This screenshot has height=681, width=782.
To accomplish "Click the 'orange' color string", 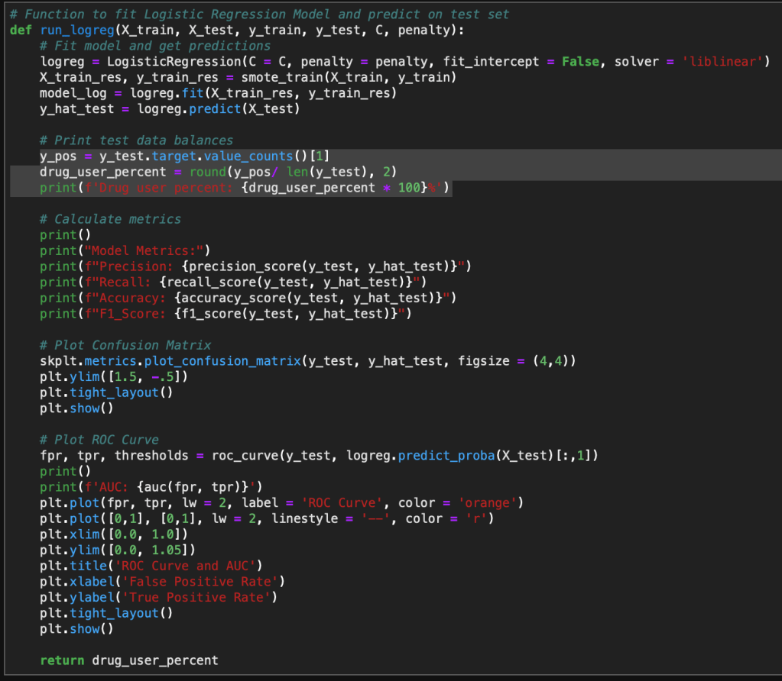I will pos(492,502).
